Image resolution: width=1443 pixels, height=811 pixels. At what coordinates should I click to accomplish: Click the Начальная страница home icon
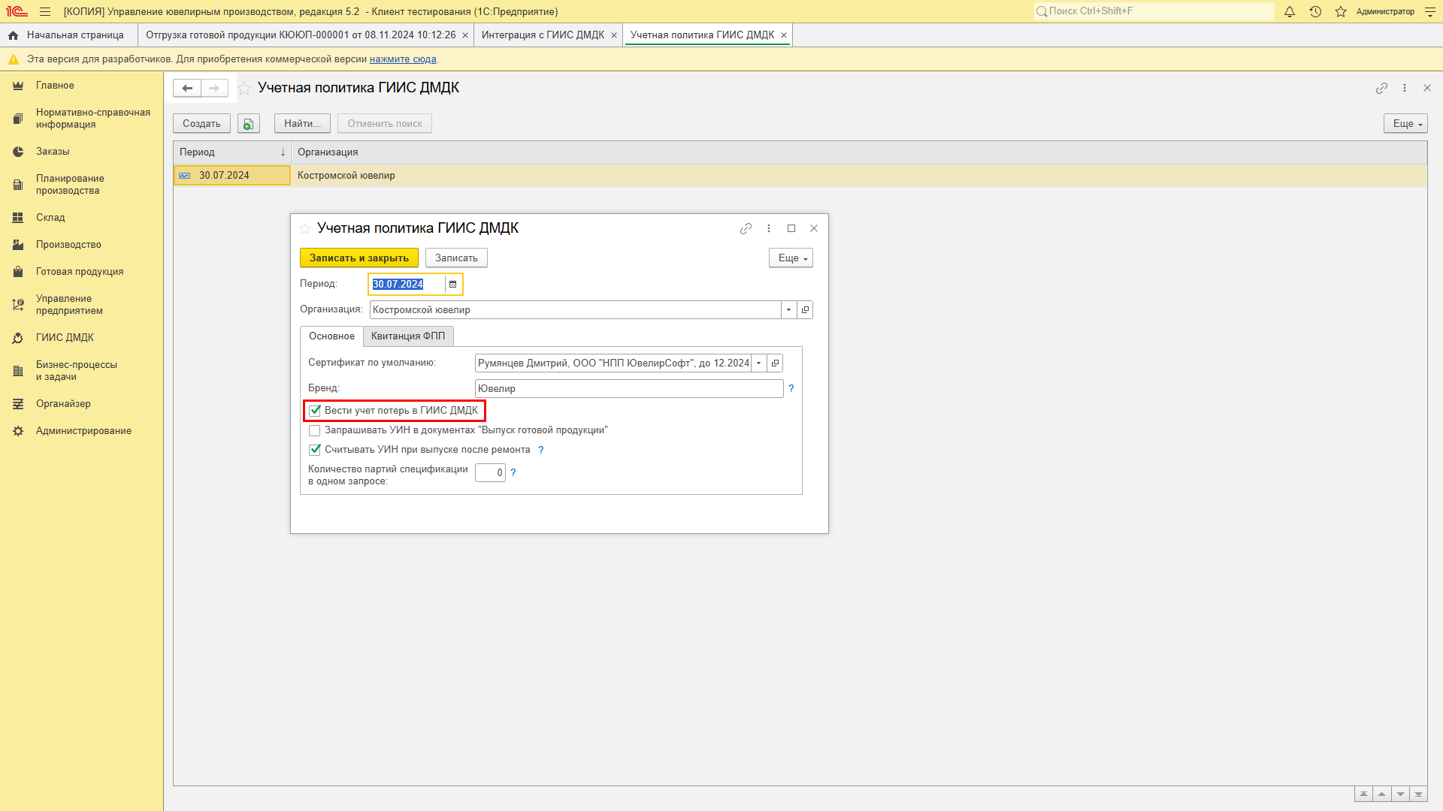pyautogui.click(x=13, y=35)
